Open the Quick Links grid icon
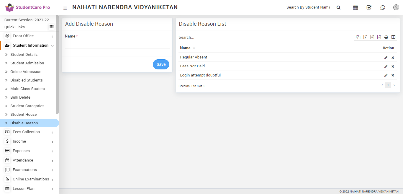Viewport: 403px width, 194px height. coord(52,27)
